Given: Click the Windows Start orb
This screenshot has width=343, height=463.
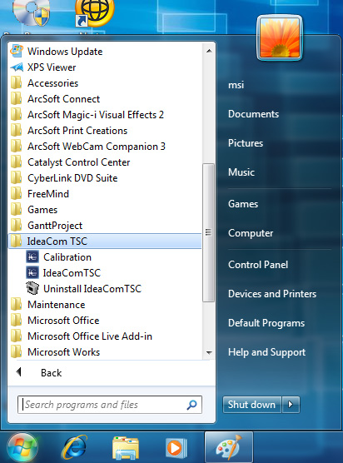Looking at the screenshot, I should click(x=22, y=448).
